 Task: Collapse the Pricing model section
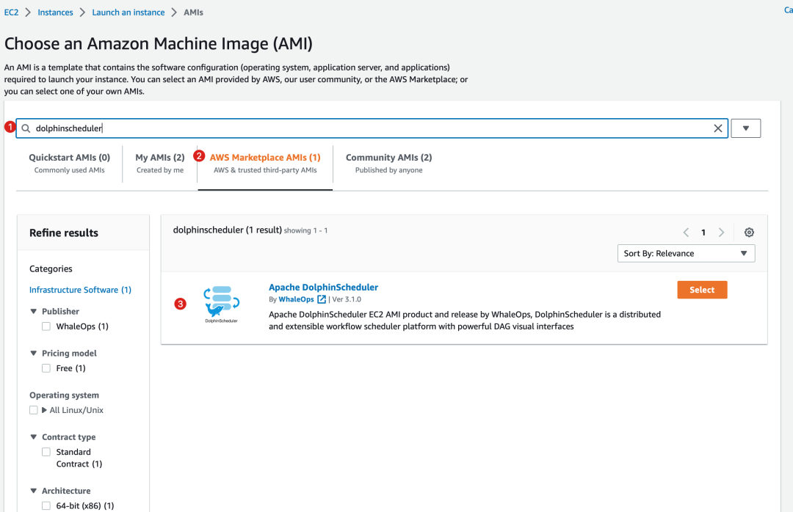[x=33, y=354]
